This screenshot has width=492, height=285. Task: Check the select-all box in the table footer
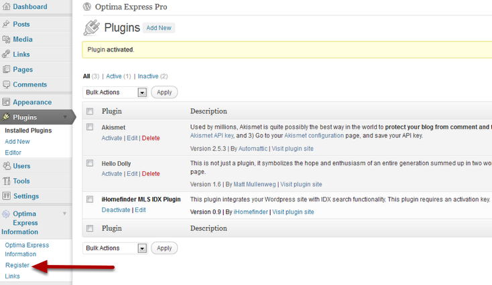(x=90, y=228)
